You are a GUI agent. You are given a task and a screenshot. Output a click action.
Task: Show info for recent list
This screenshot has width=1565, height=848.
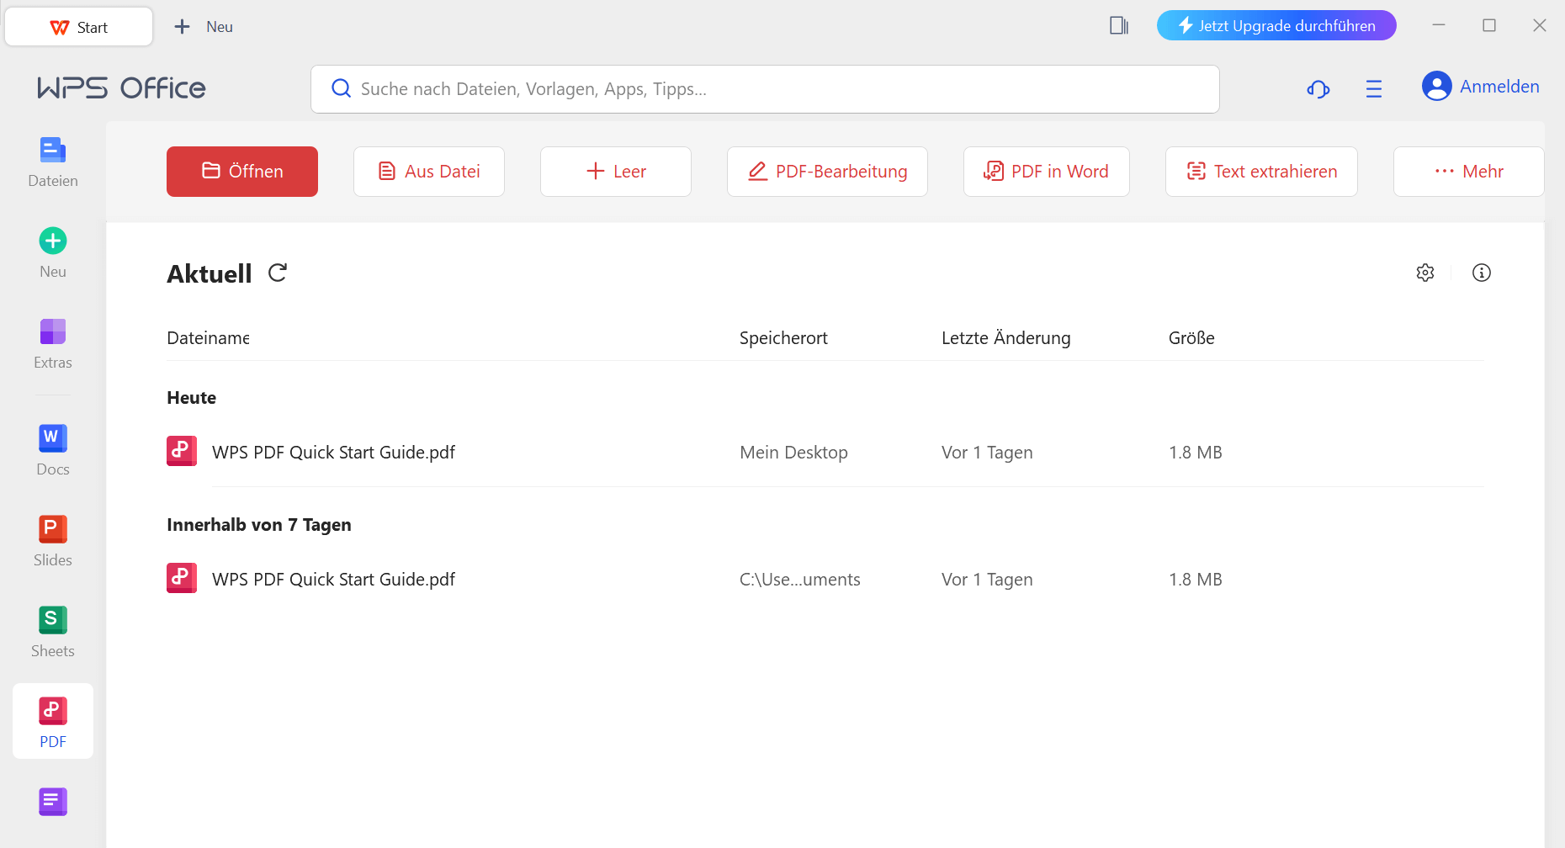(x=1482, y=273)
